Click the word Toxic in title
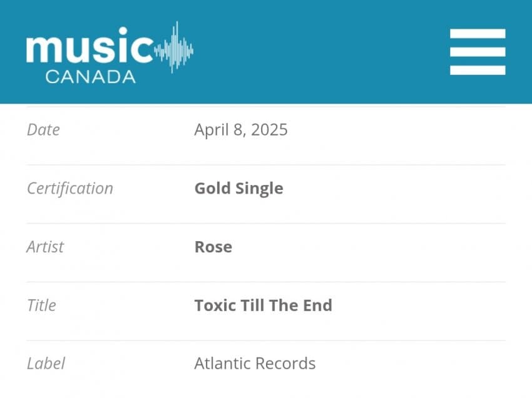The width and height of the screenshot is (532, 398). 215,305
